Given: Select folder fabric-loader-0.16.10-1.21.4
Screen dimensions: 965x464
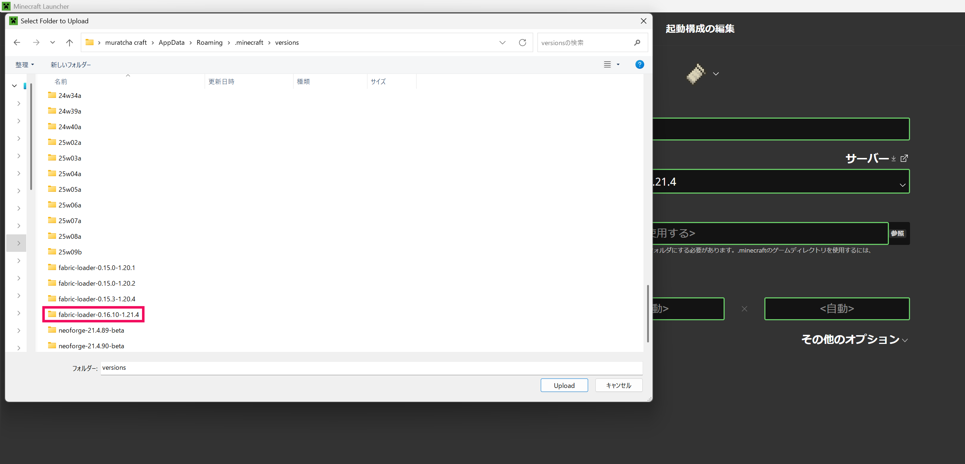Looking at the screenshot, I should (98, 314).
